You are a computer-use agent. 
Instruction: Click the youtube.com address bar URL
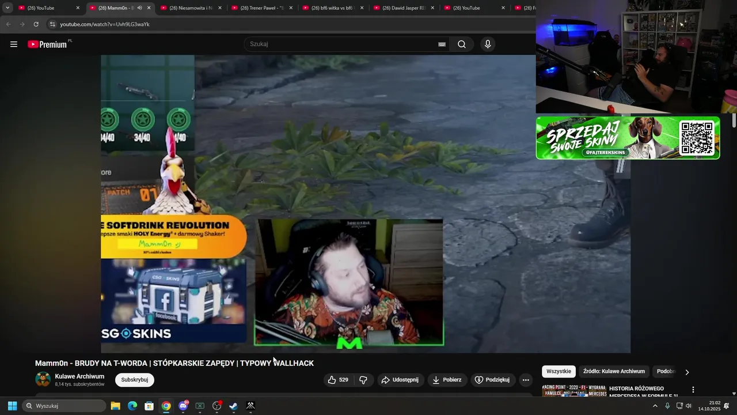click(105, 24)
